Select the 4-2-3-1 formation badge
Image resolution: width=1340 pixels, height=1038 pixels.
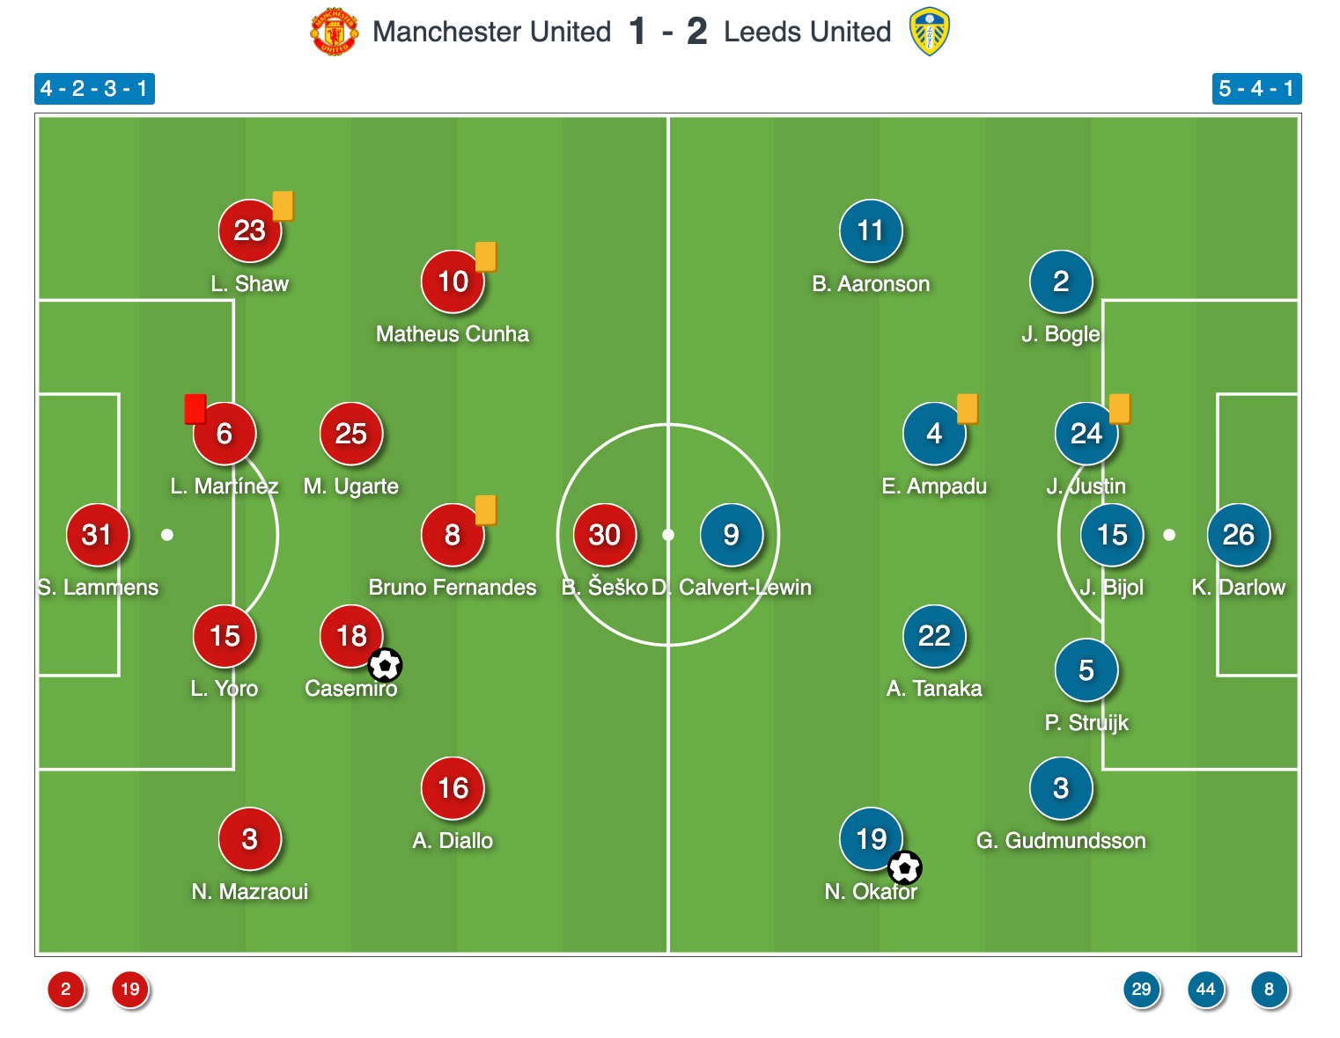pos(94,89)
